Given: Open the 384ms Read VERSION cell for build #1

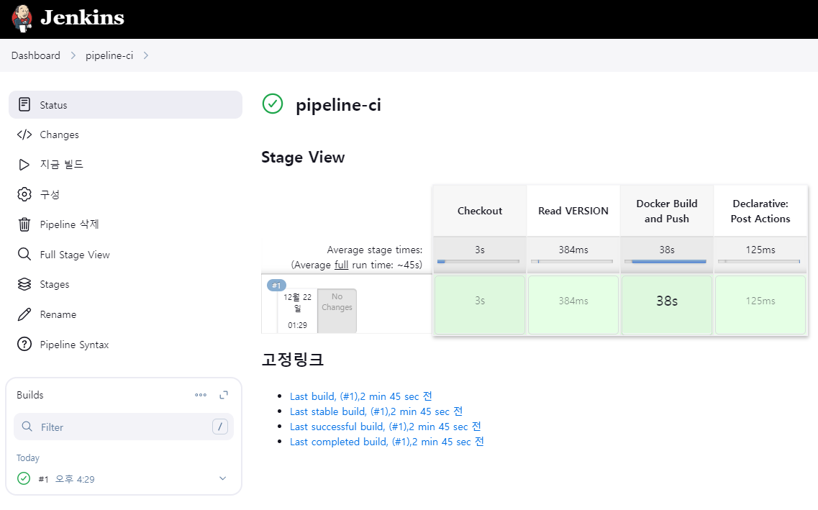Looking at the screenshot, I should point(573,304).
